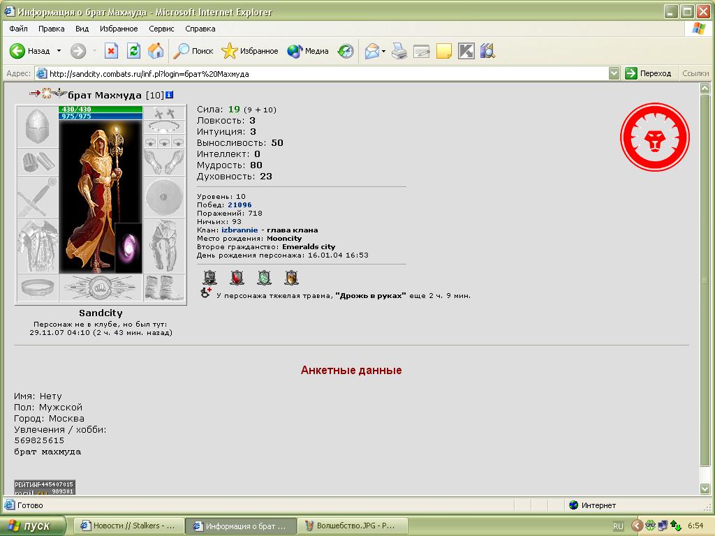
Task: Open the Вид menu
Action: (82, 29)
